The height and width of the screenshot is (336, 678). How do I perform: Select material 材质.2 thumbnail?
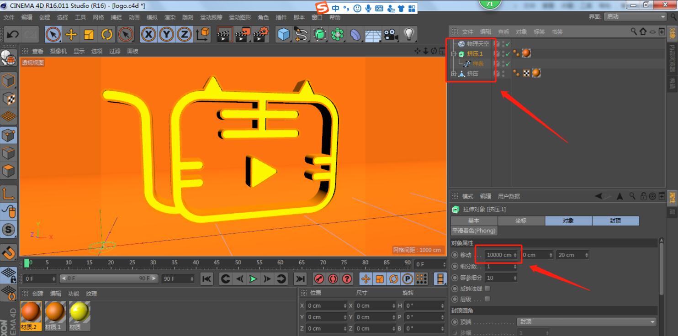point(31,315)
